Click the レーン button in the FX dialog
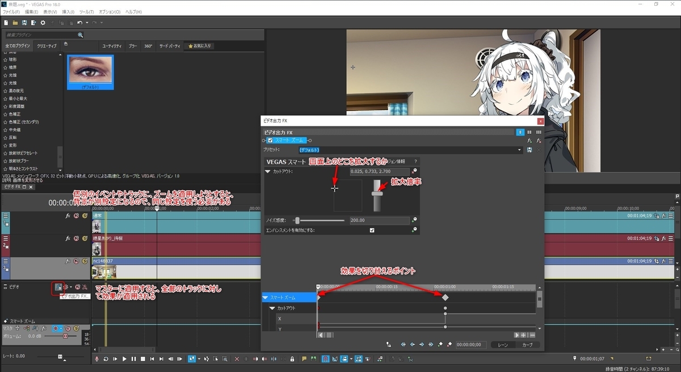 (x=503, y=345)
